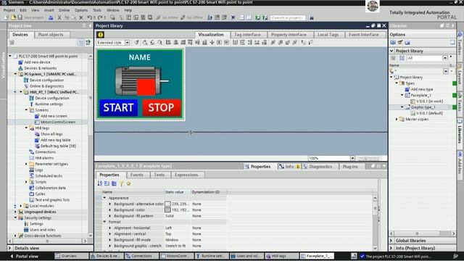Screen dimensions: 464x261
Task: Click the Go online button
Action: click(x=167, y=17)
